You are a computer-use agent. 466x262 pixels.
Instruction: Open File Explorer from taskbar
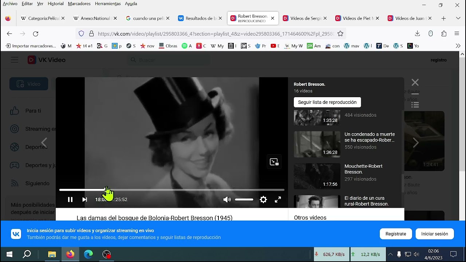(x=52, y=254)
